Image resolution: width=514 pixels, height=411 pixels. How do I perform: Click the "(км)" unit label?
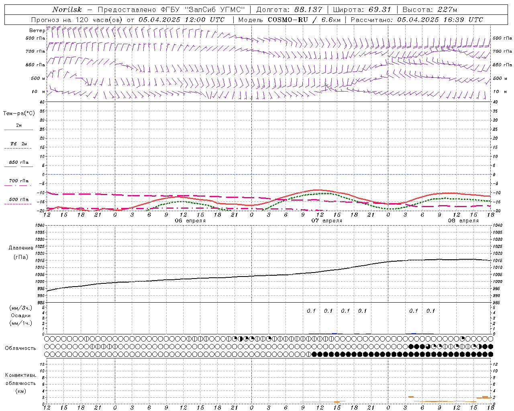point(21,391)
